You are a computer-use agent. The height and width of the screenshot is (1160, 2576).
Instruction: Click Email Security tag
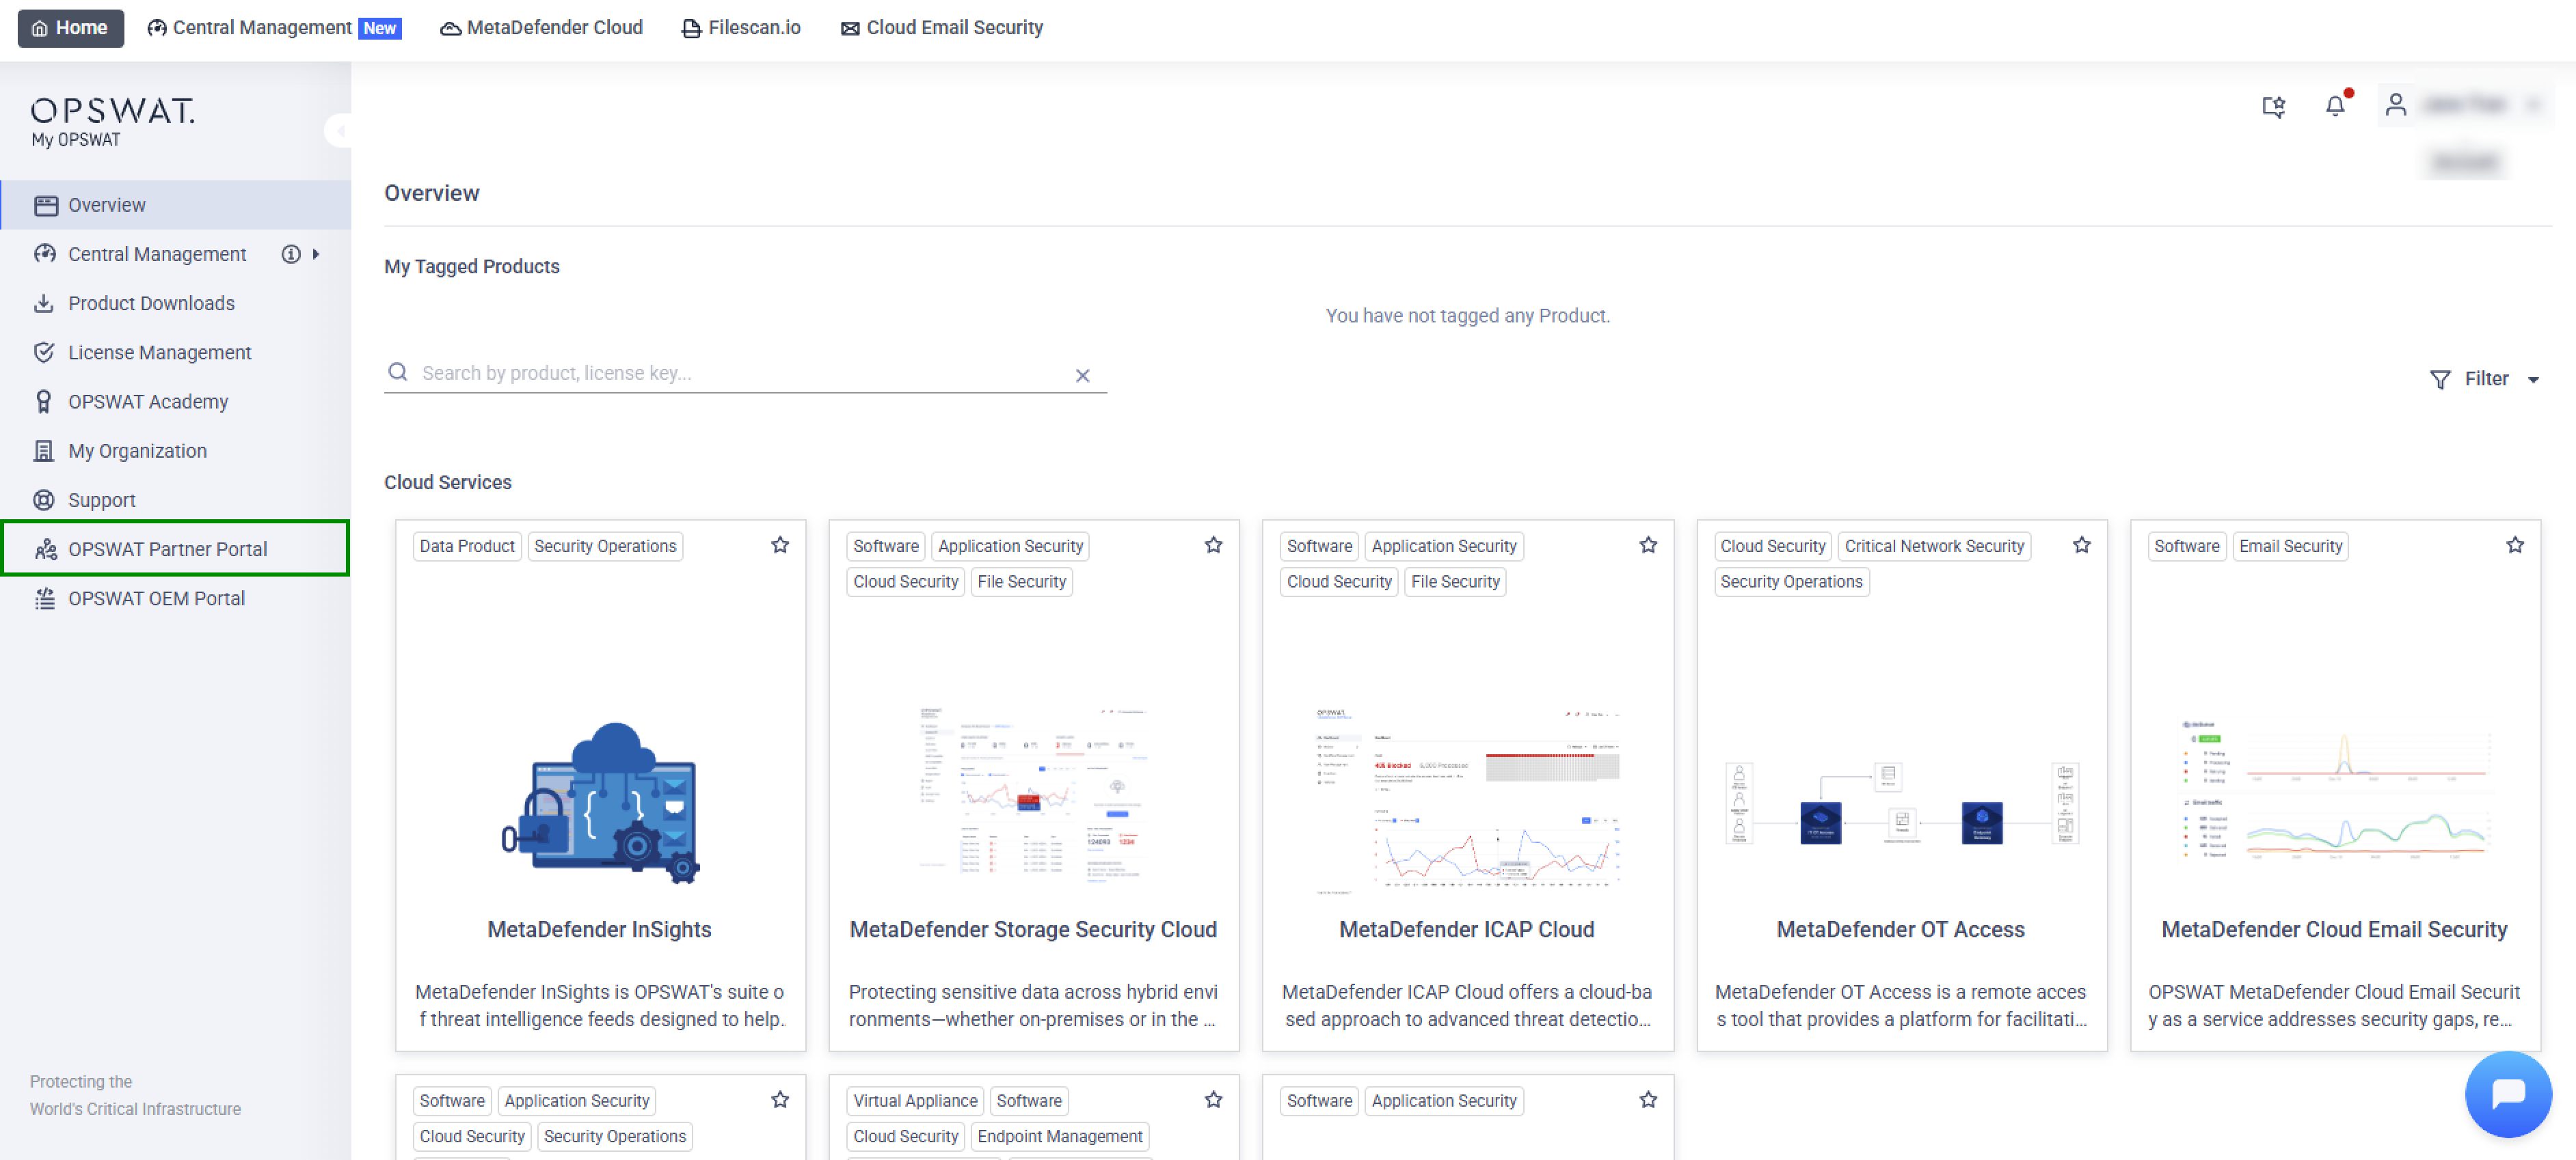click(x=2290, y=546)
